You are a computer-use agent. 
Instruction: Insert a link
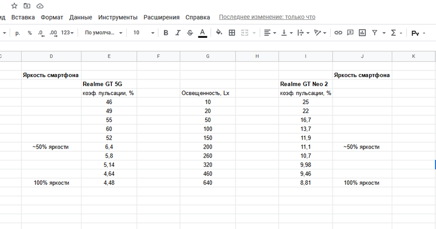click(x=338, y=33)
